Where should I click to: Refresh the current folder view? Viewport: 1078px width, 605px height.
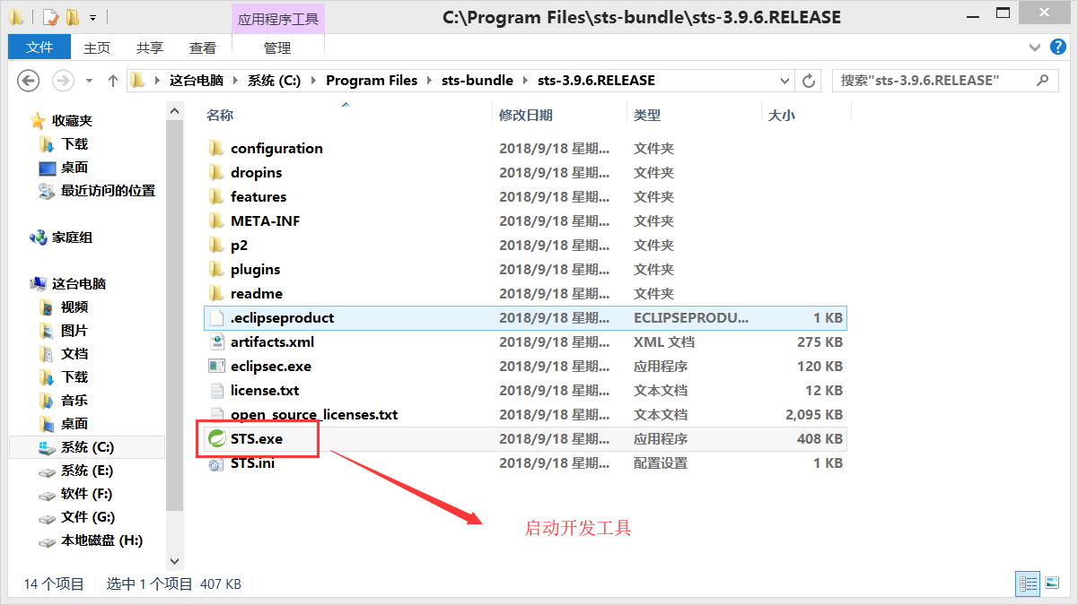point(808,81)
